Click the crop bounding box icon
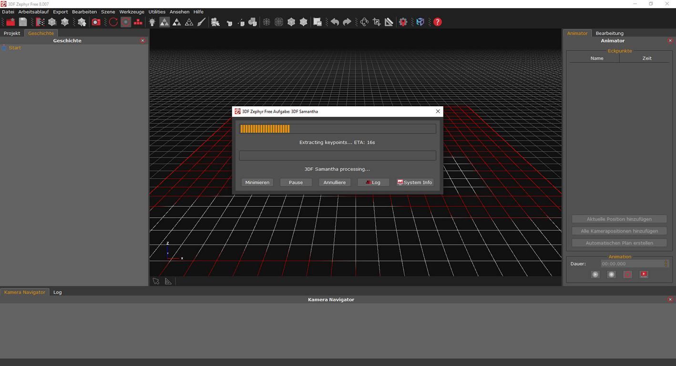676x366 pixels. tap(377, 22)
